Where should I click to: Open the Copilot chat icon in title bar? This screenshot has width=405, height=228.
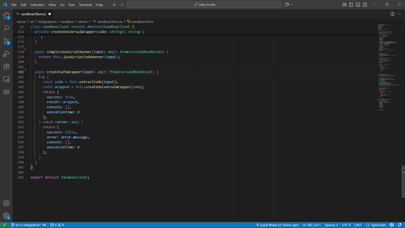[x=287, y=5]
